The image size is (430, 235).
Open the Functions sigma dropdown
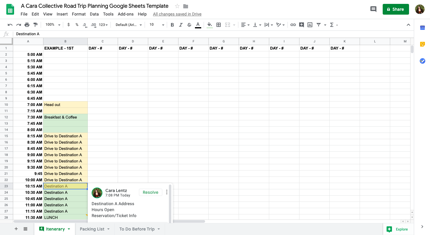[x=334, y=25]
